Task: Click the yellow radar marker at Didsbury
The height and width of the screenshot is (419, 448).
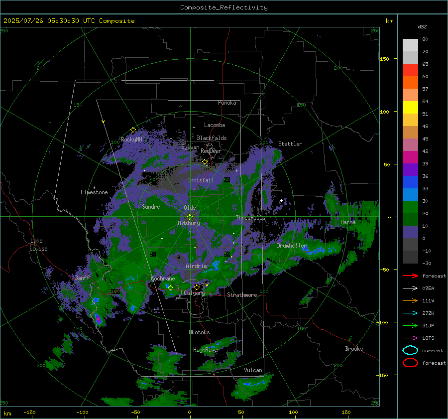Action: (190, 217)
